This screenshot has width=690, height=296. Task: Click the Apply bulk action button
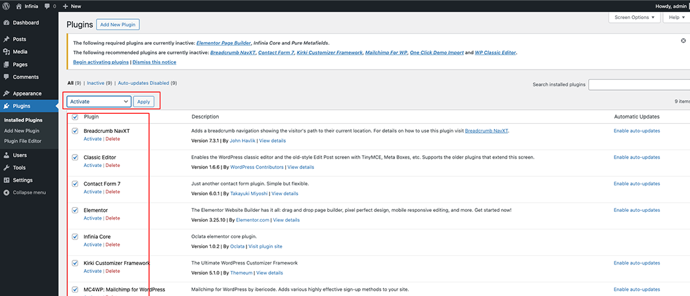(143, 101)
